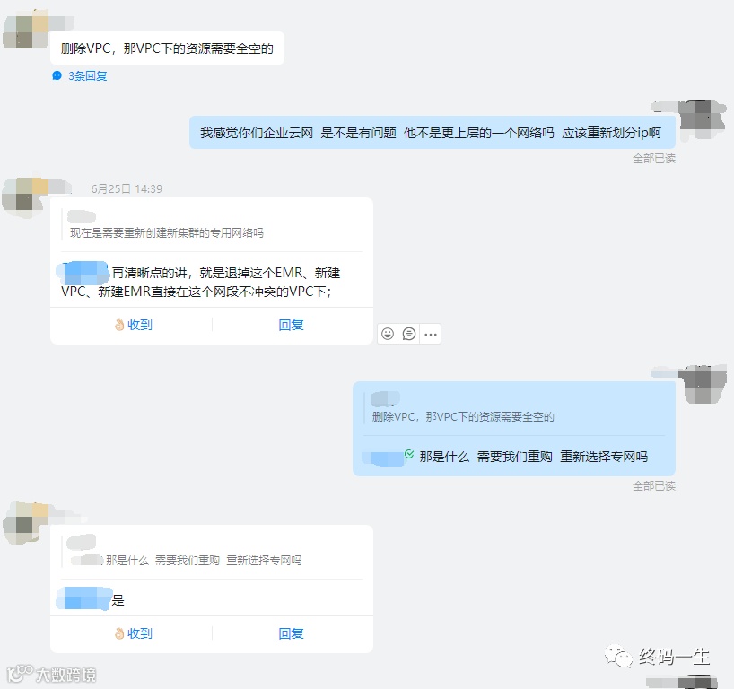This screenshot has height=689, width=734.
Task: Click the green checkmark icon before 那是什么
Action: point(409,454)
